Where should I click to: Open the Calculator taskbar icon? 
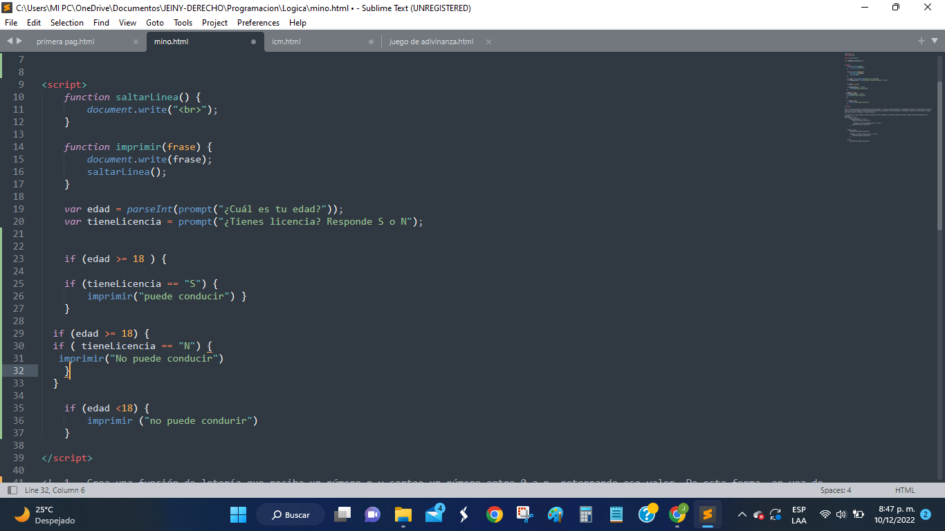coord(586,514)
